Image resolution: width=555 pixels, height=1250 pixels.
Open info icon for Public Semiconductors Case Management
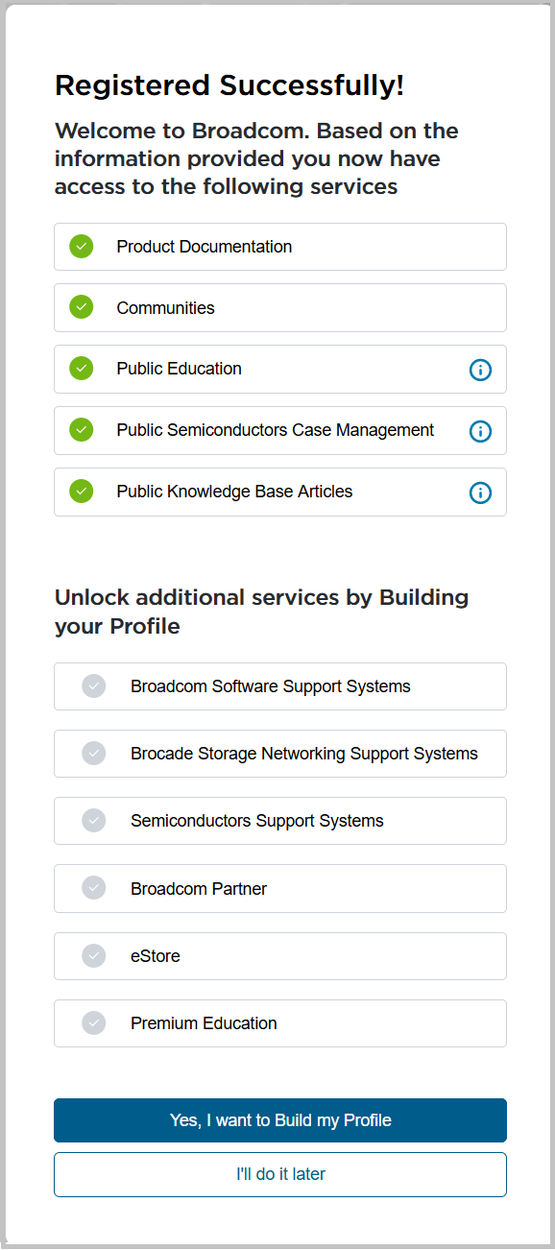[x=480, y=431]
